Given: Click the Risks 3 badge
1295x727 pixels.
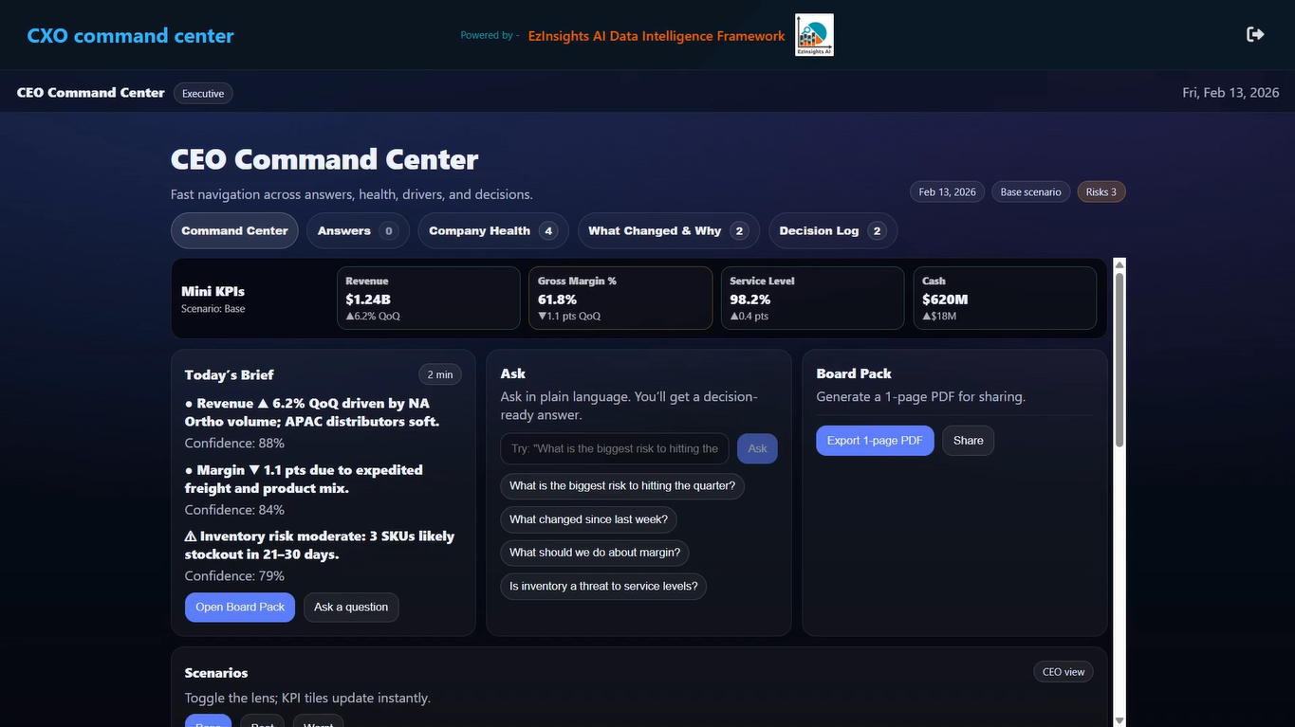Looking at the screenshot, I should 1101,191.
